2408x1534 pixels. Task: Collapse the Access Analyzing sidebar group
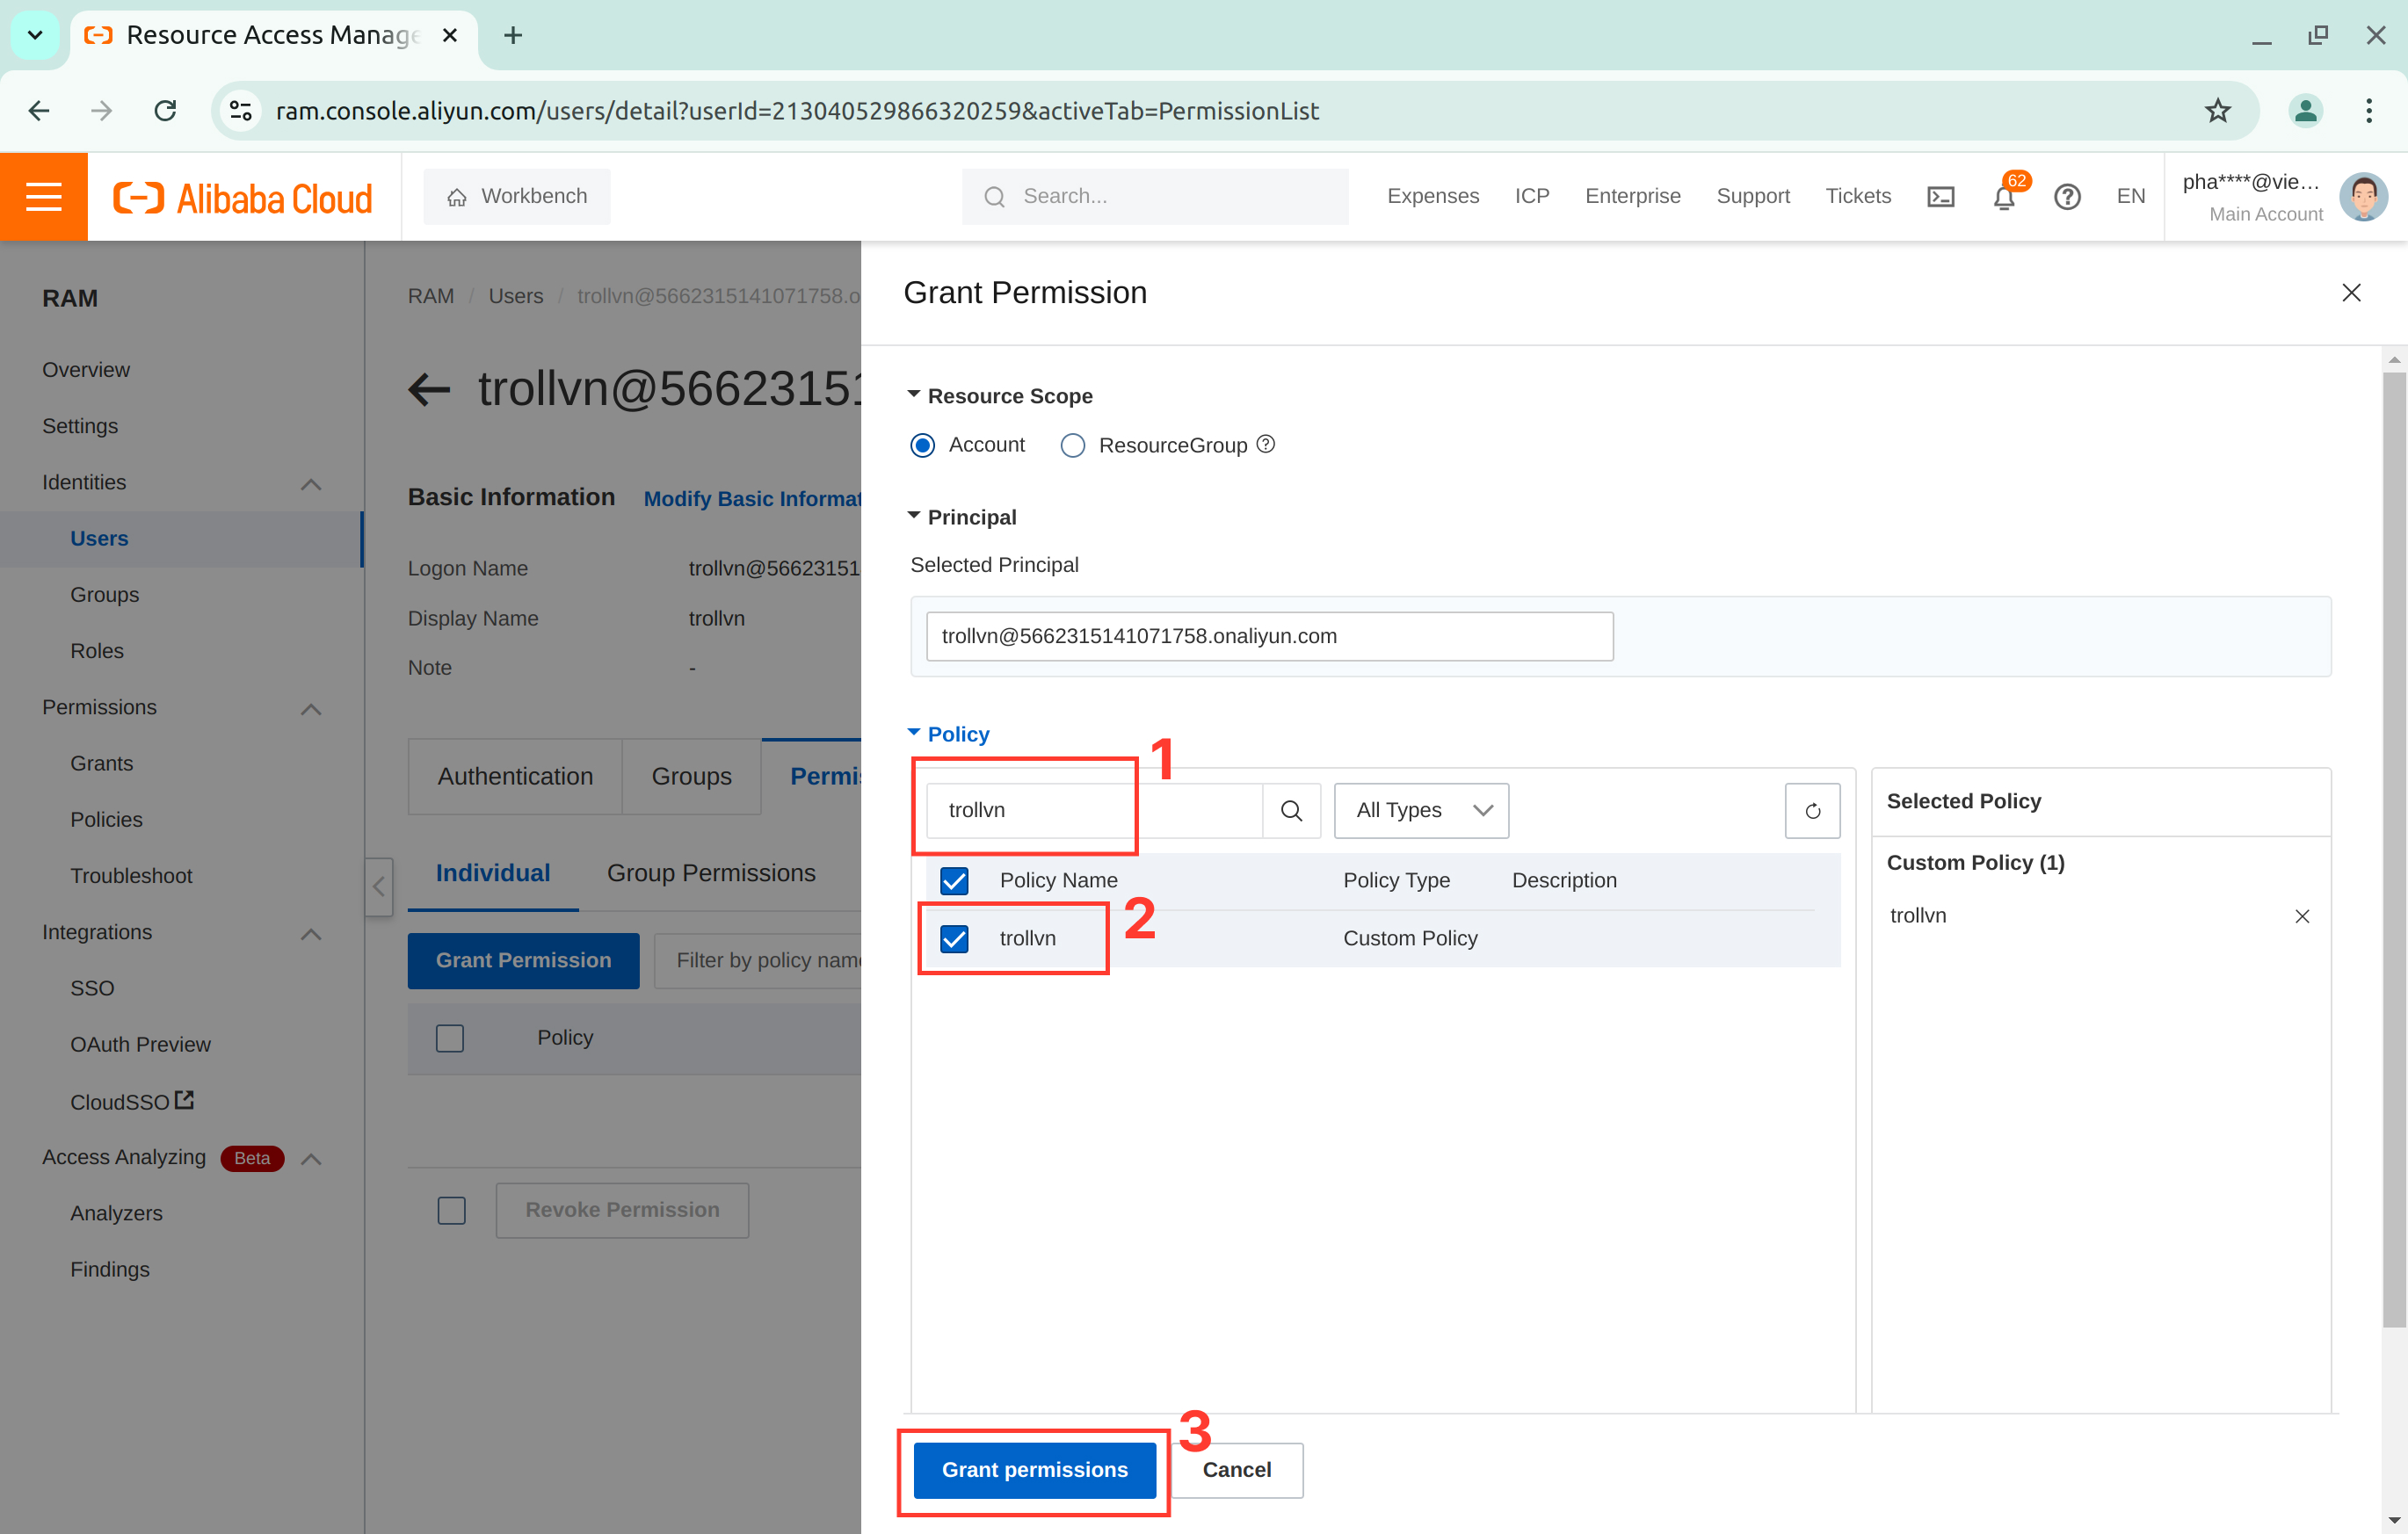311,1159
